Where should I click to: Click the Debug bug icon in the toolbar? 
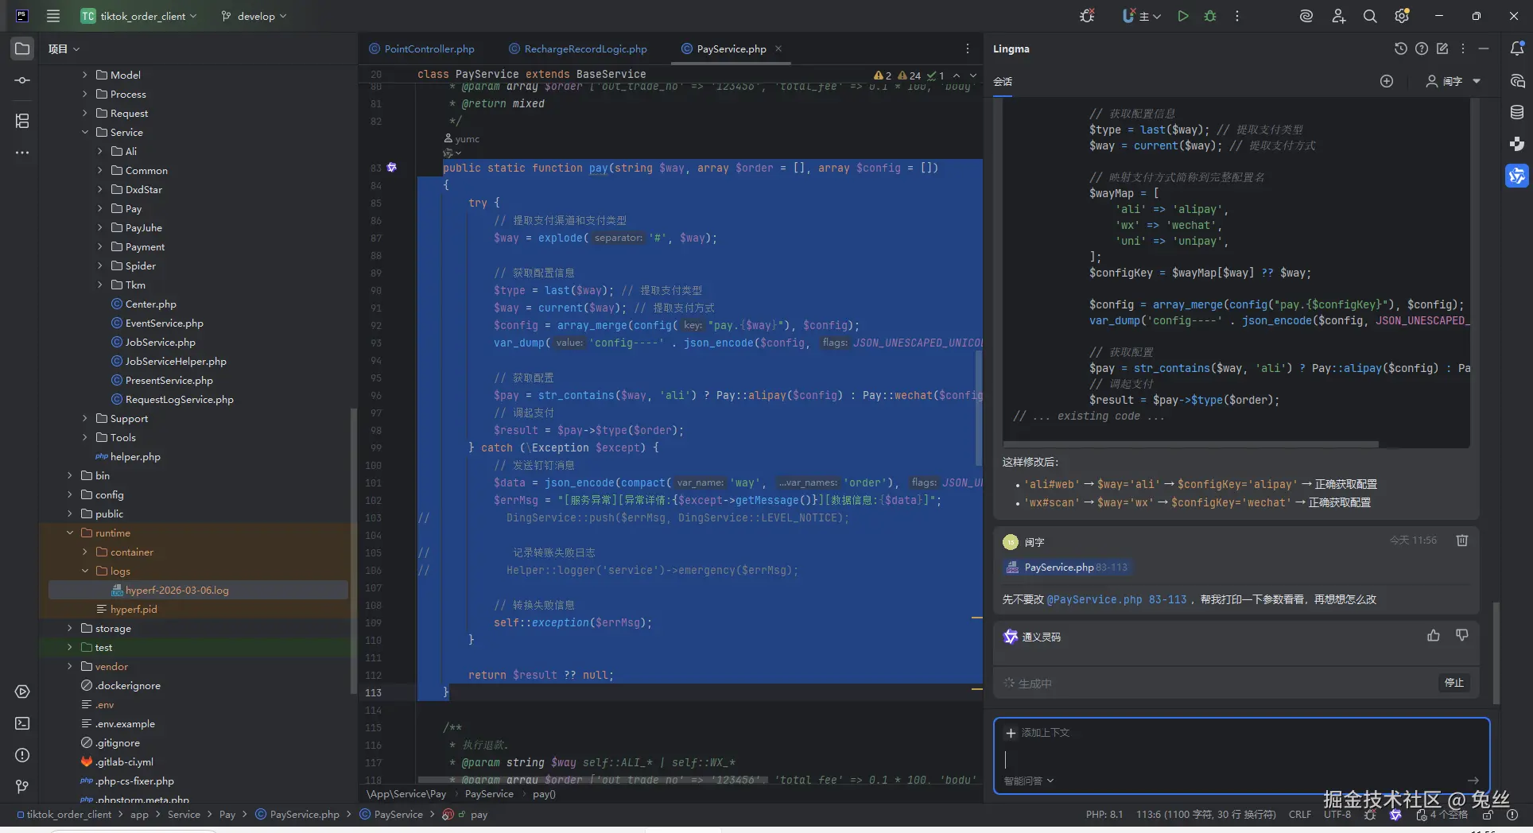[x=1210, y=16]
